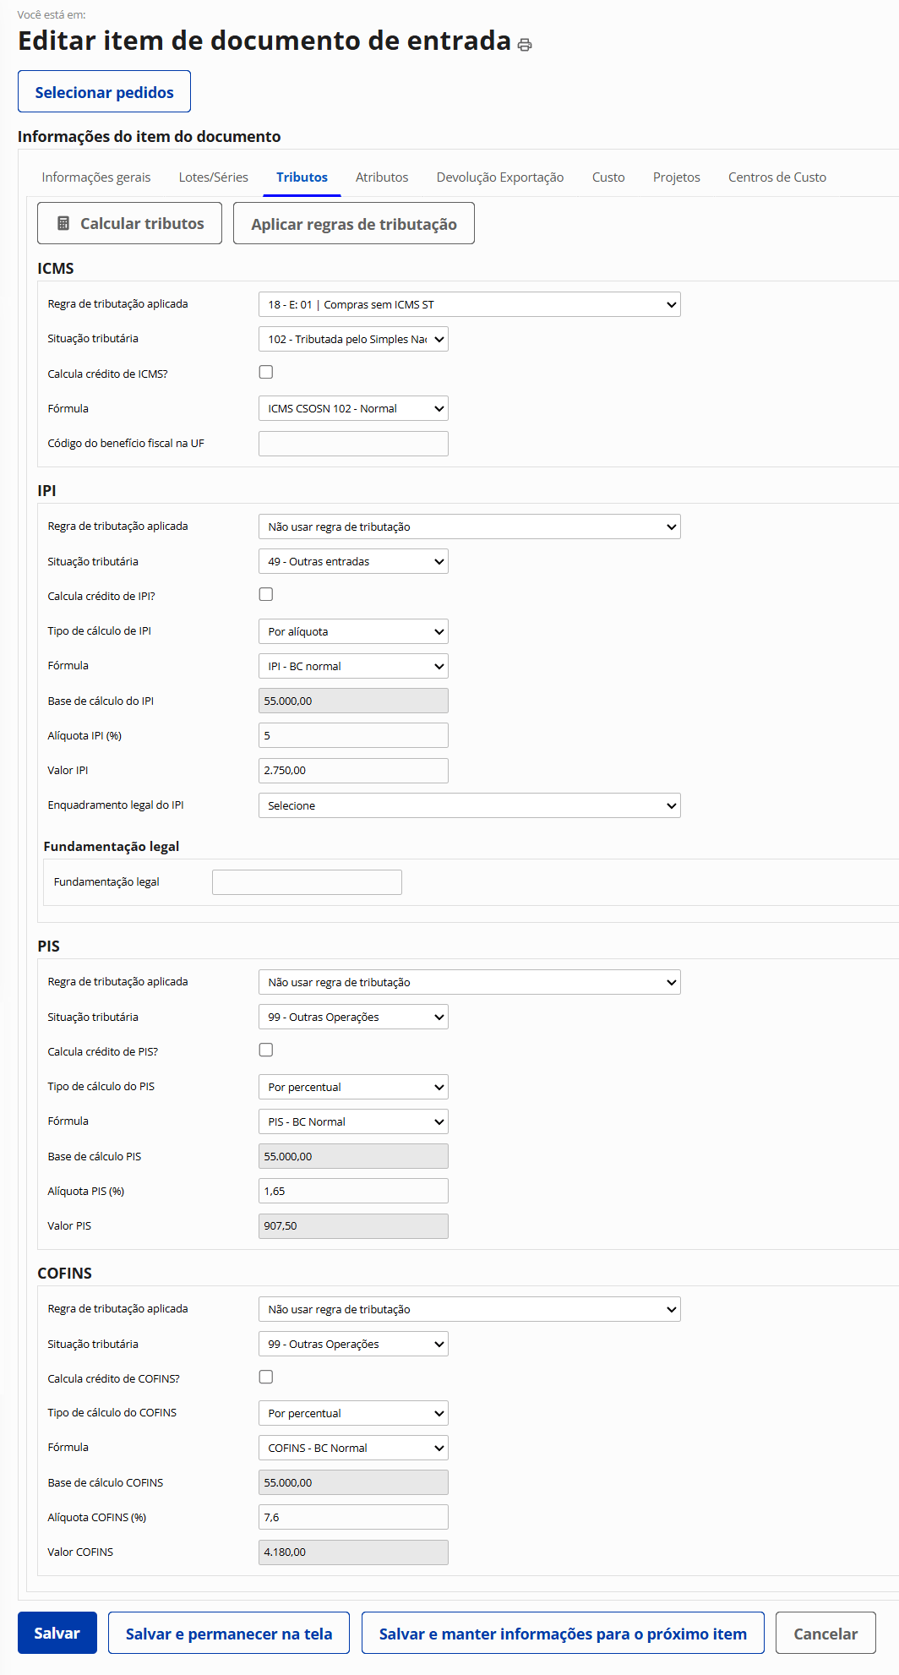
Task: Expand the ICMS Situação tributária dropdown
Action: [353, 339]
